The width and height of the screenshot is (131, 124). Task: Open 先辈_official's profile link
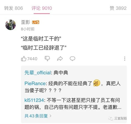click(x=38, y=73)
